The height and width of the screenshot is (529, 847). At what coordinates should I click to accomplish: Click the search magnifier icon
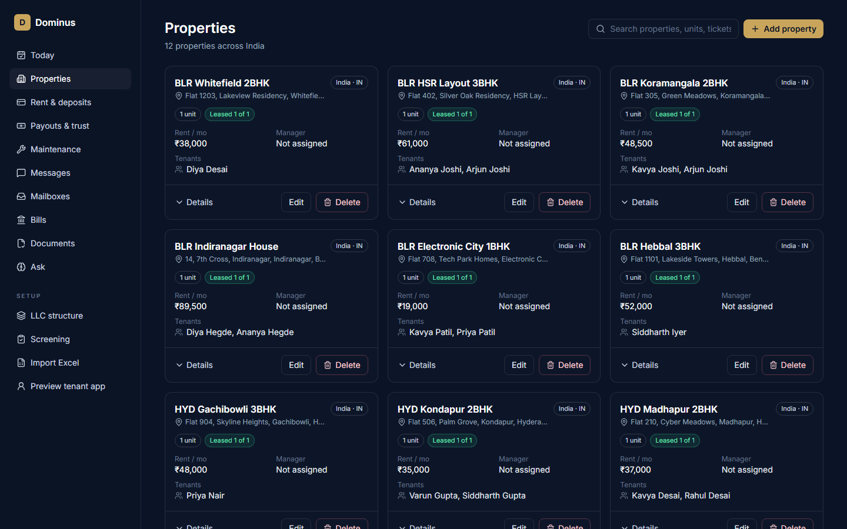point(601,29)
